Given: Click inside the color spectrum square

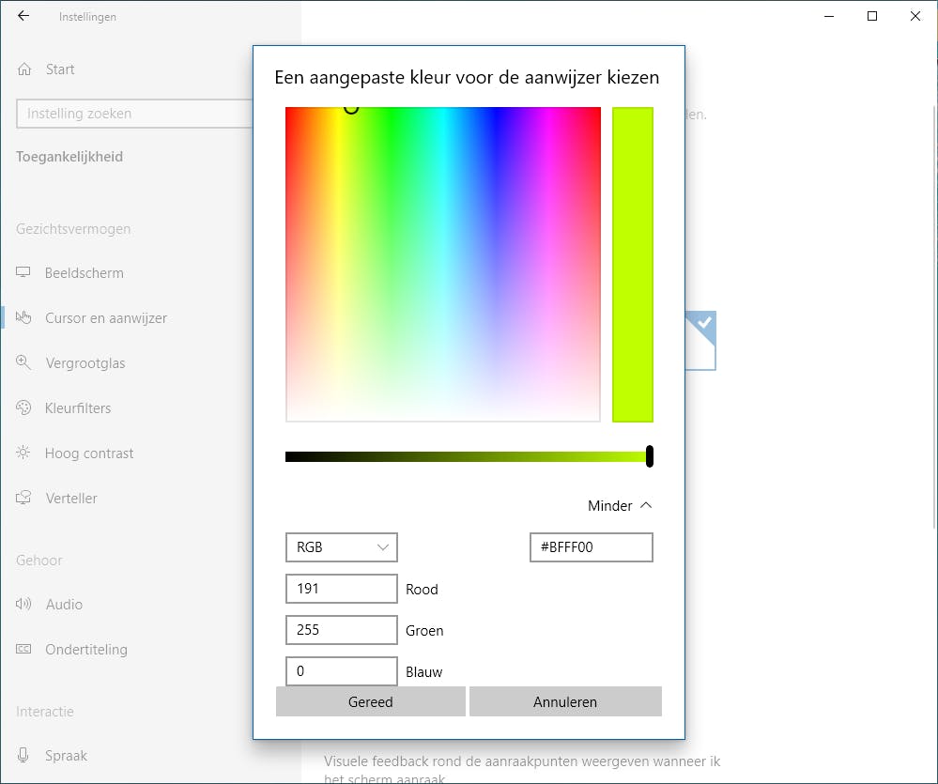Looking at the screenshot, I should pos(442,265).
